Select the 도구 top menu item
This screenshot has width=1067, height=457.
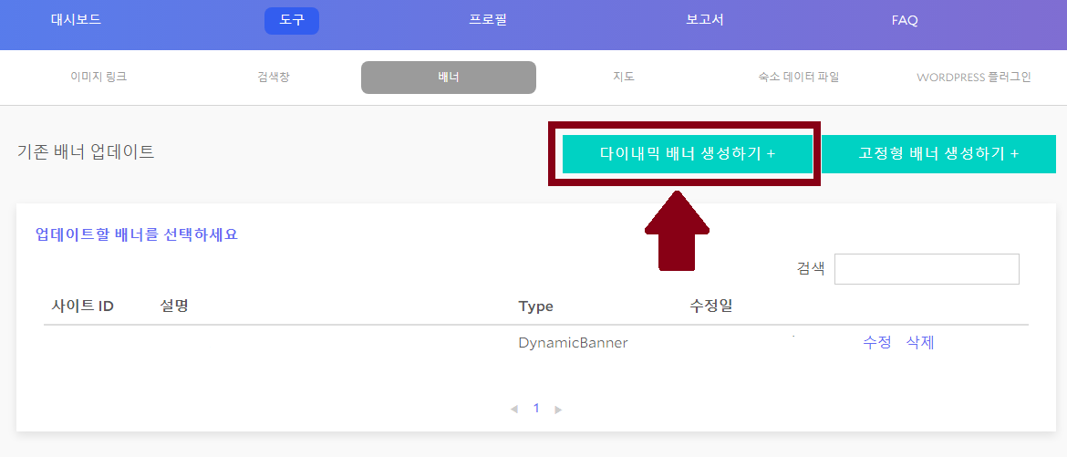291,20
